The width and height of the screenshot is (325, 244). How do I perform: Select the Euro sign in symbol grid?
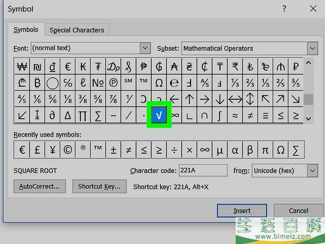(x=68, y=67)
